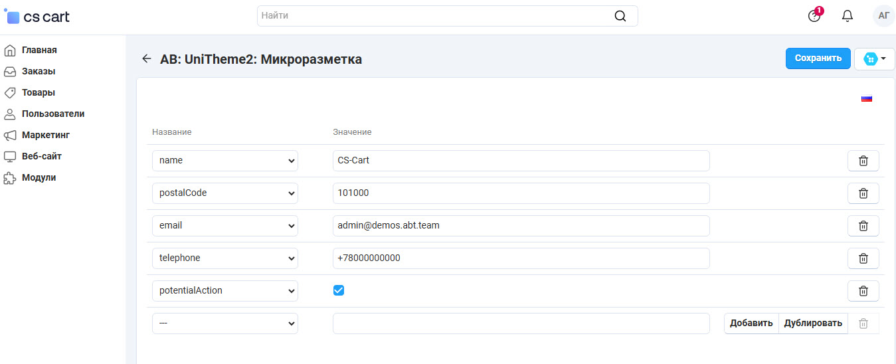Click the person icon beside Пользователи
896x364 pixels.
click(10, 114)
